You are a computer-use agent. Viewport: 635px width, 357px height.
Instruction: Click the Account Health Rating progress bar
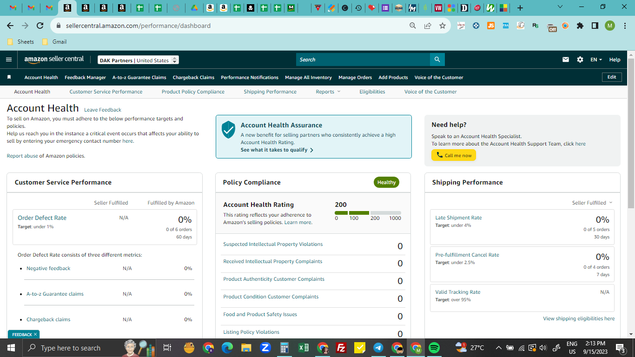coord(368,213)
